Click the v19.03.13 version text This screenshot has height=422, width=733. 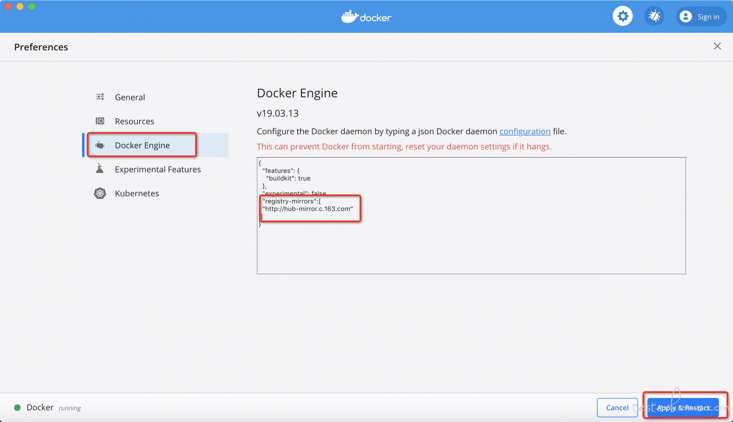click(x=278, y=113)
